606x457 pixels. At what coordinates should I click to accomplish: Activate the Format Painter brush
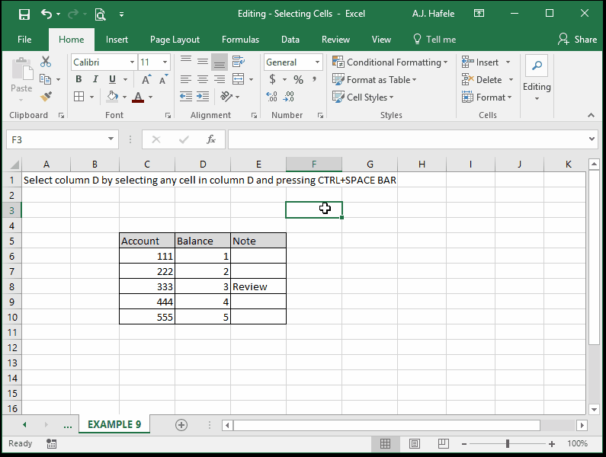(46, 97)
